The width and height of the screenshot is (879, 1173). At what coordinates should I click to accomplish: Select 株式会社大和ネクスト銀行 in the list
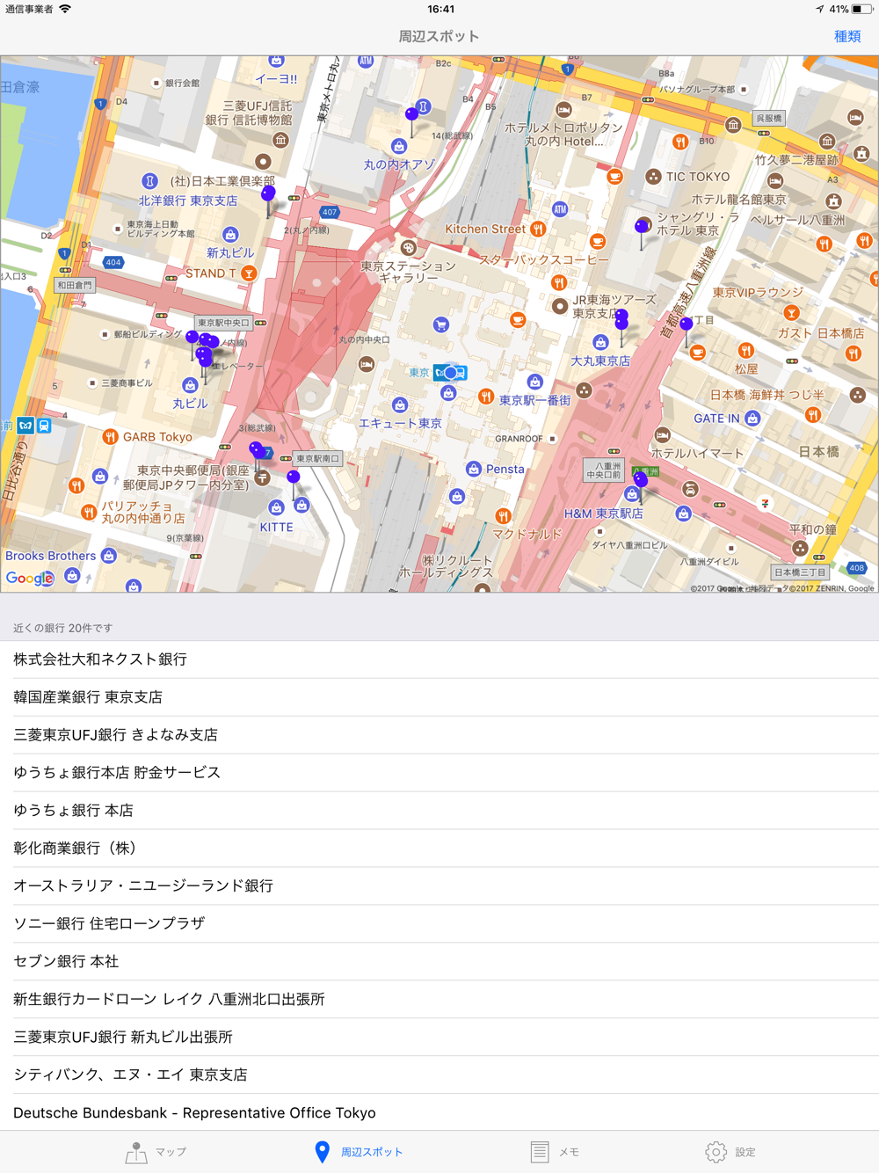pyautogui.click(x=439, y=659)
